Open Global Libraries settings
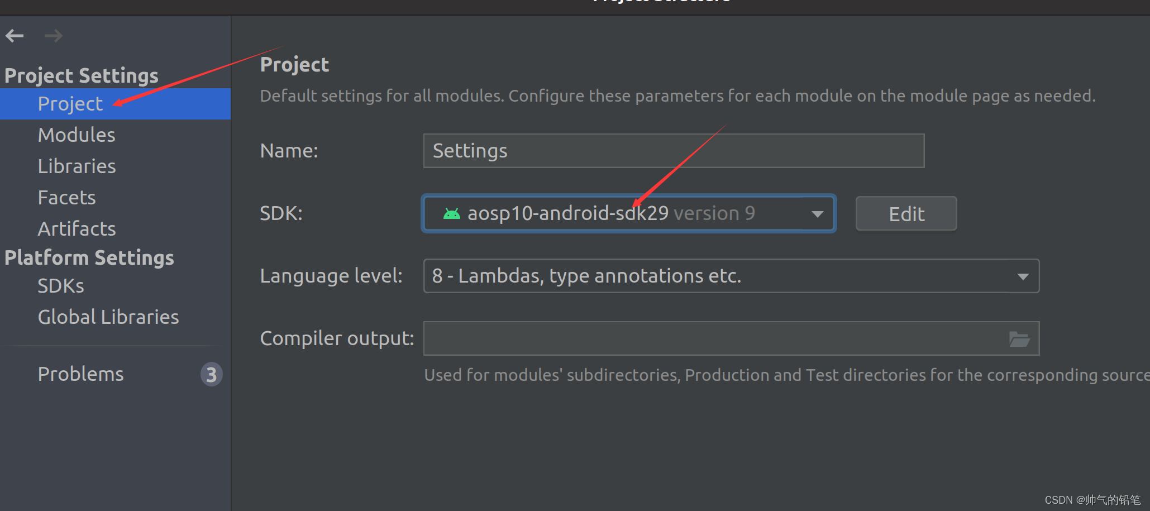Image resolution: width=1150 pixels, height=511 pixels. 108,316
